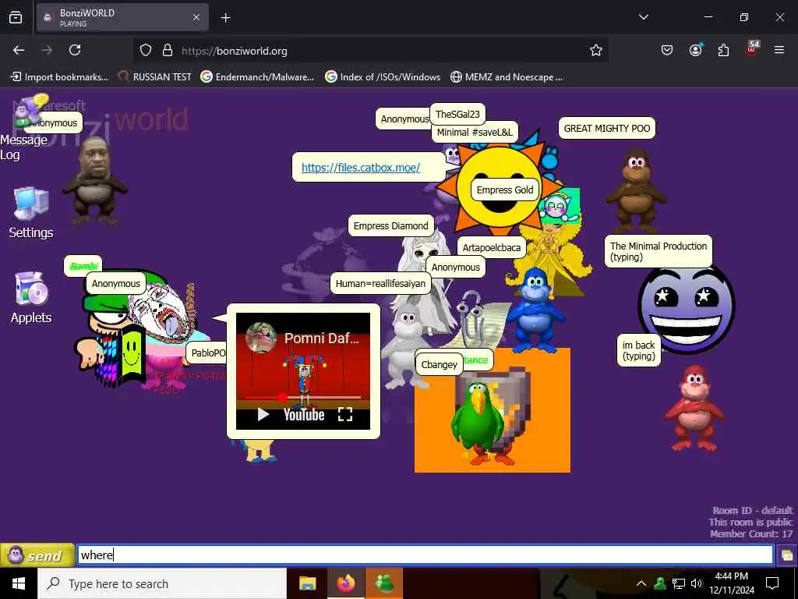The height and width of the screenshot is (599, 798).
Task: Click the PabloPO name tag
Action: coord(207,353)
